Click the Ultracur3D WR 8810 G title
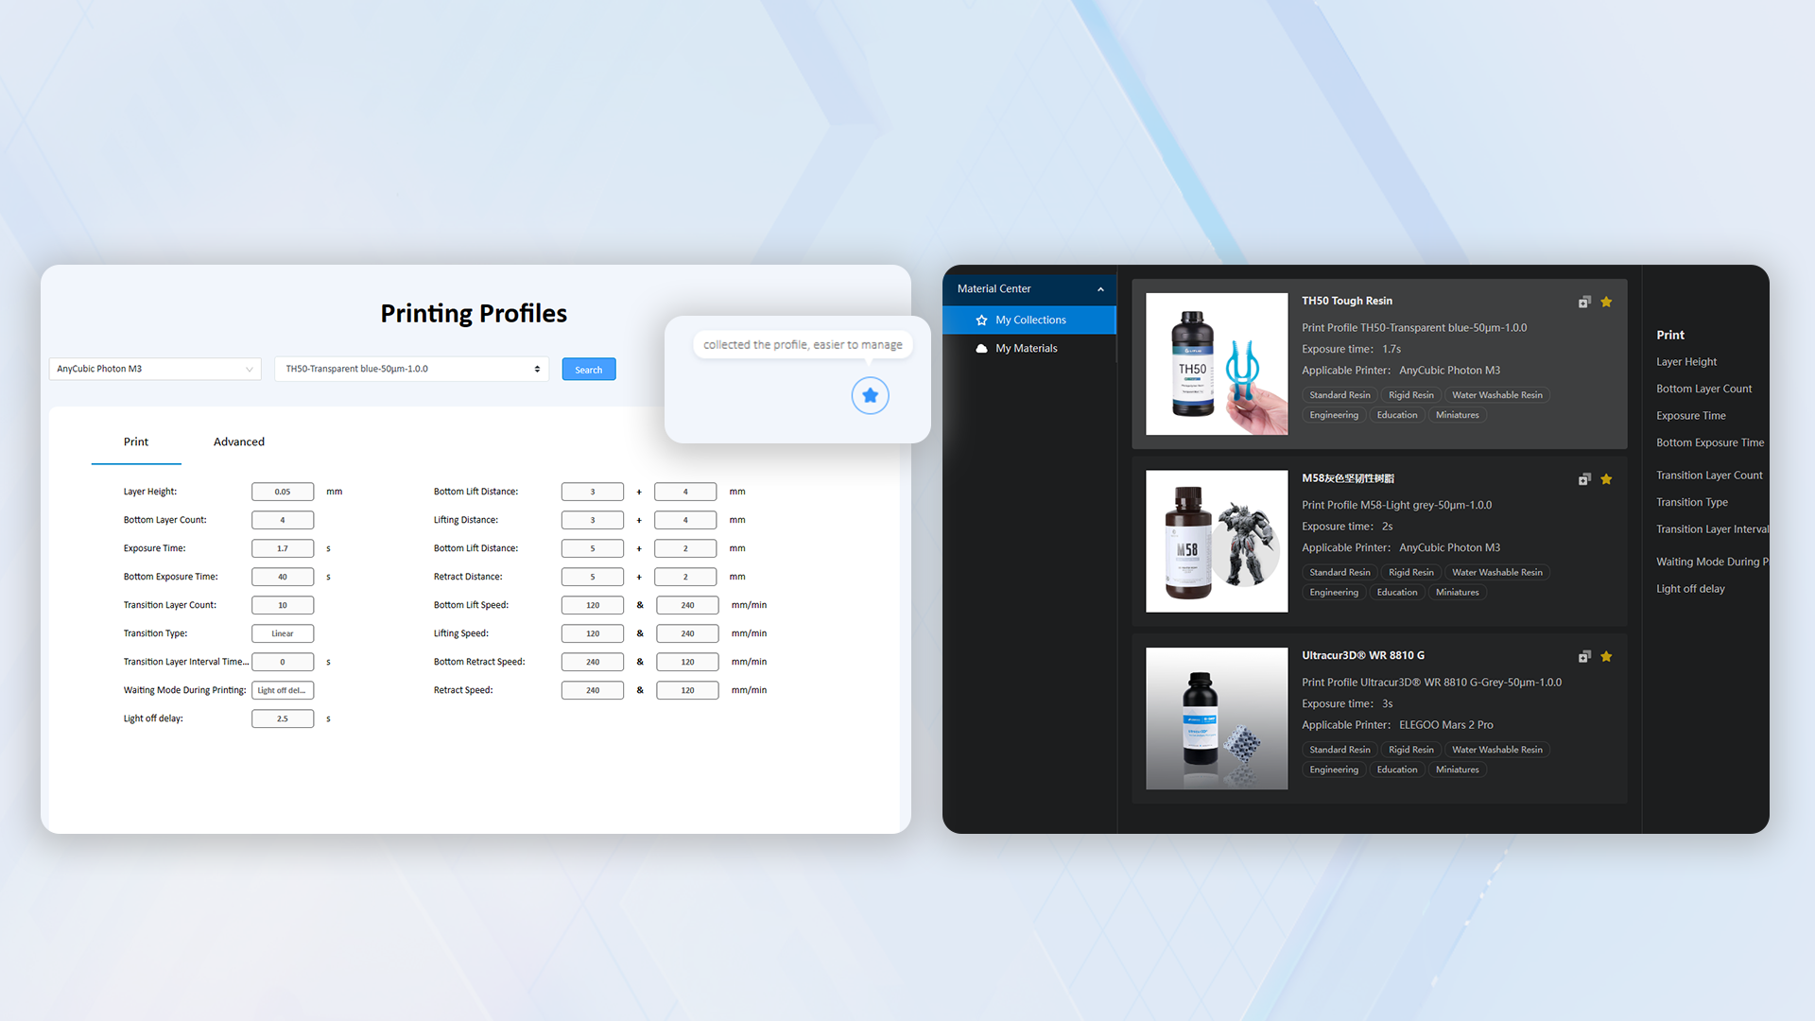This screenshot has height=1021, width=1815. click(1363, 655)
